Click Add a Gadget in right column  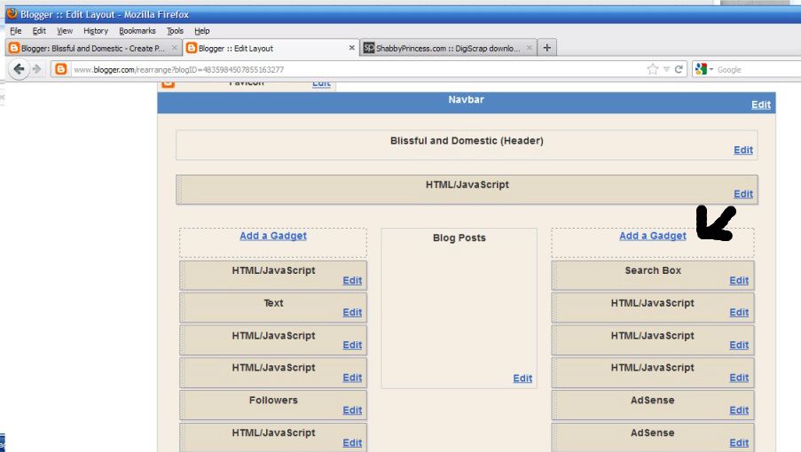tap(653, 236)
